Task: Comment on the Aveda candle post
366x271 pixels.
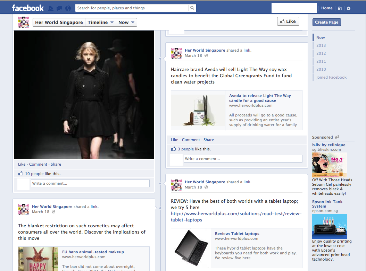Action: [191, 140]
